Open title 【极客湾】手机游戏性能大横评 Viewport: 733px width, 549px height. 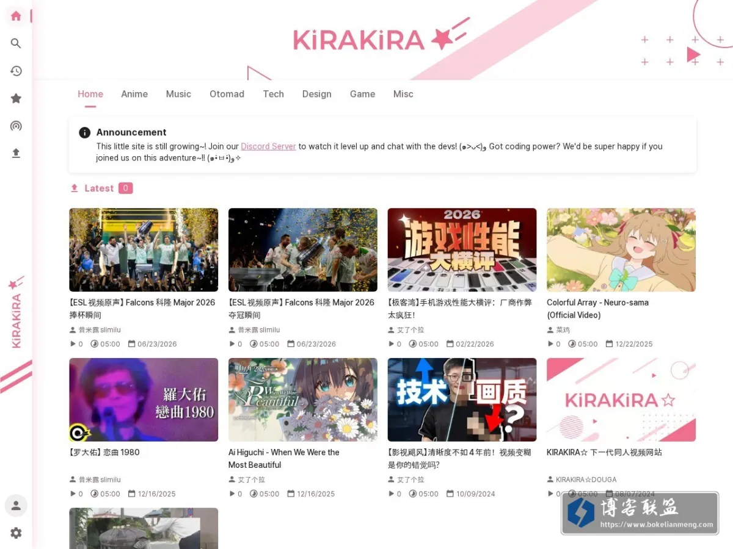(x=460, y=309)
